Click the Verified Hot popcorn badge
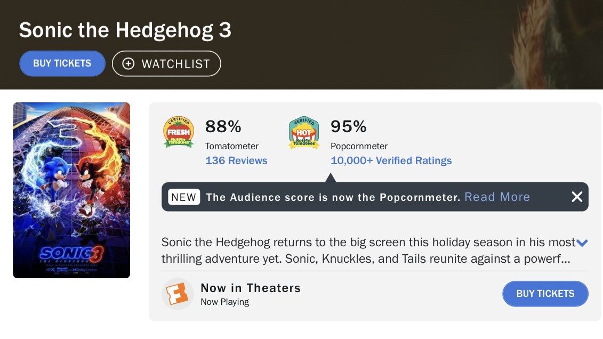This screenshot has width=603, height=339. (x=304, y=132)
